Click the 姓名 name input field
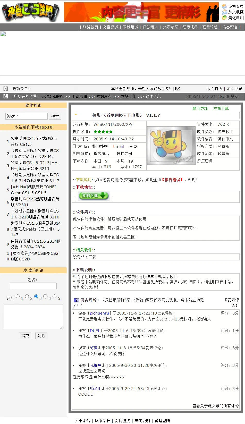The width and height of the screenshot is (245, 424). tap(33, 286)
